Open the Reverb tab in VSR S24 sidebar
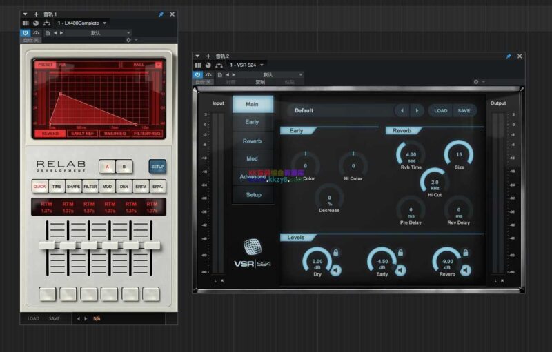Image resolution: width=552 pixels, height=352 pixels. click(253, 141)
